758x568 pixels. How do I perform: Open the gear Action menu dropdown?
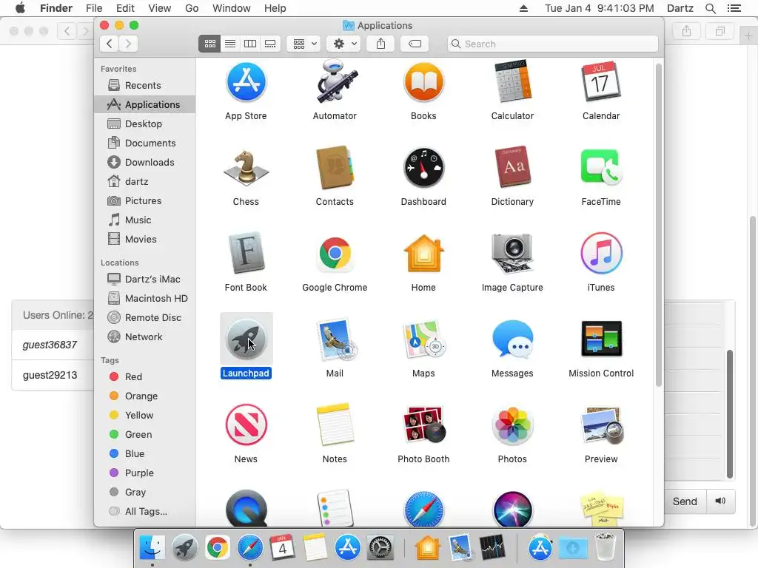344,44
